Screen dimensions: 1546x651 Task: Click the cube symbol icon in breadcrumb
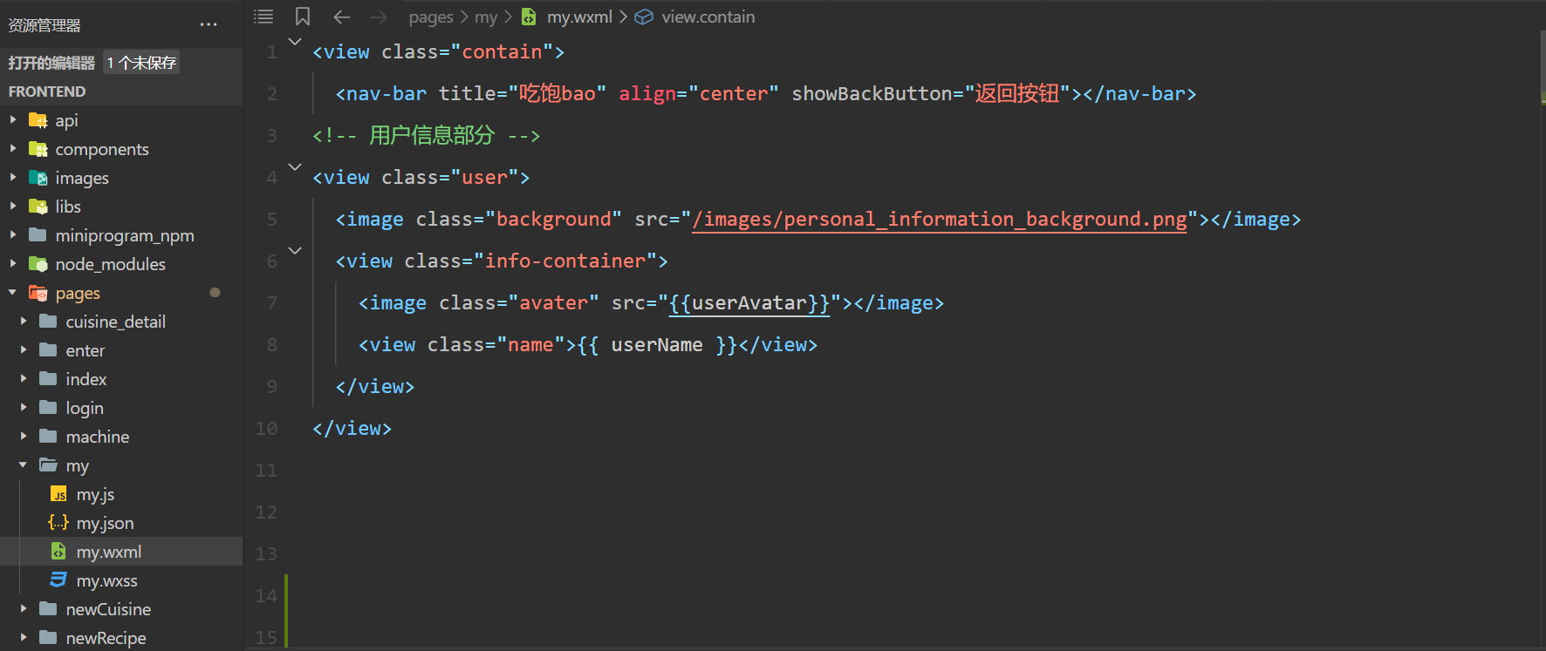click(644, 17)
